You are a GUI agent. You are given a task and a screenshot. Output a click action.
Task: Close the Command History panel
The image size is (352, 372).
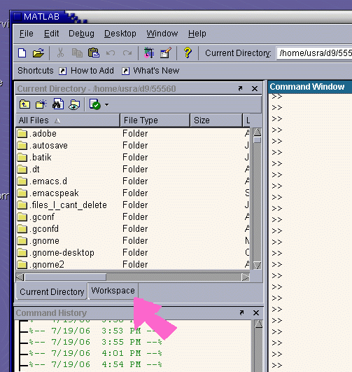point(256,313)
